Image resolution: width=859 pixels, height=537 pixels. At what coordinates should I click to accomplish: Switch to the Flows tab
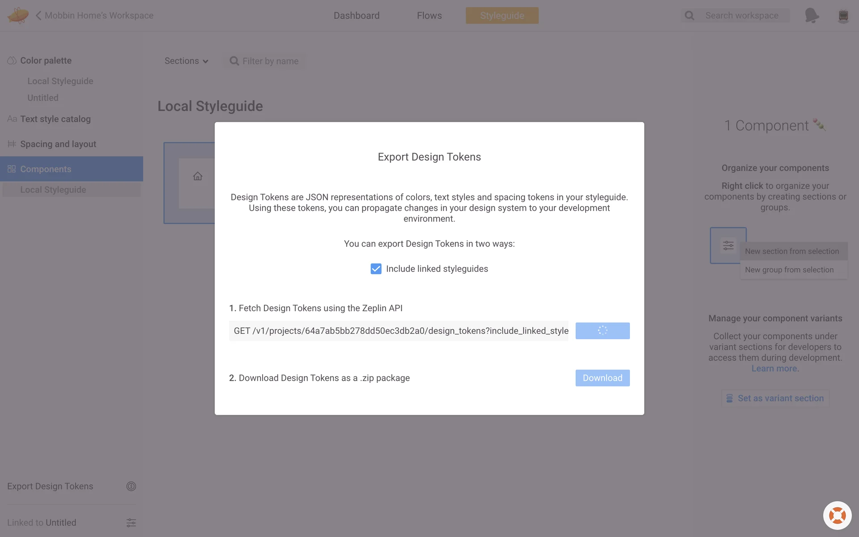point(429,16)
